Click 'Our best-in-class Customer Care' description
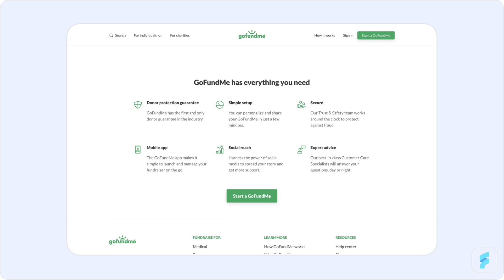 coord(339,164)
